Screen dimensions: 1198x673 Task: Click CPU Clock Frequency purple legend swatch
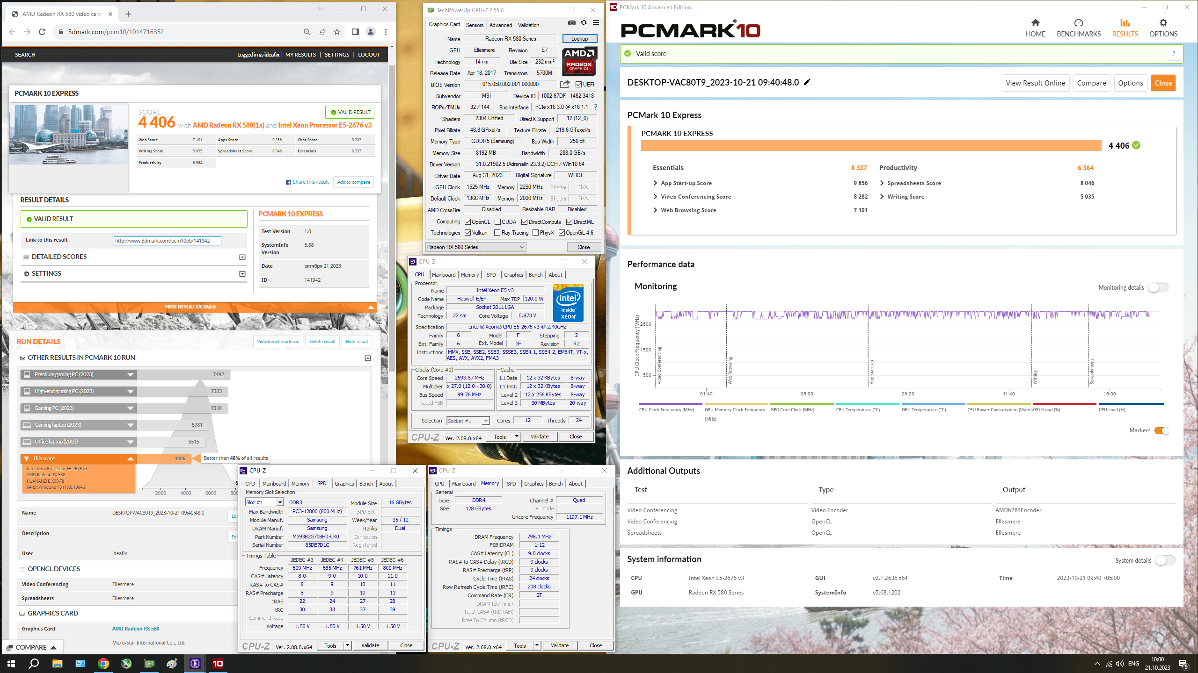[x=670, y=404]
